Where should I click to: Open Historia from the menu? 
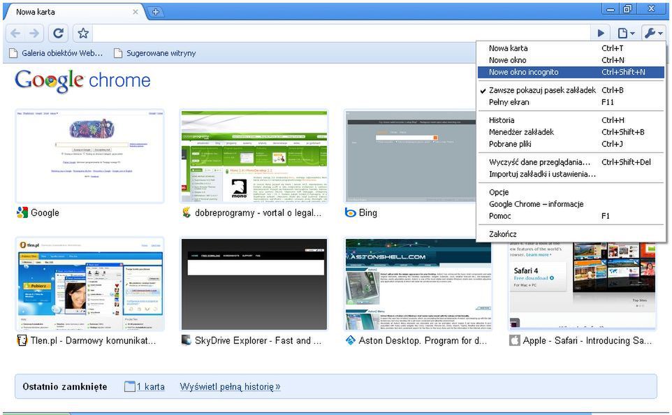coord(571,120)
